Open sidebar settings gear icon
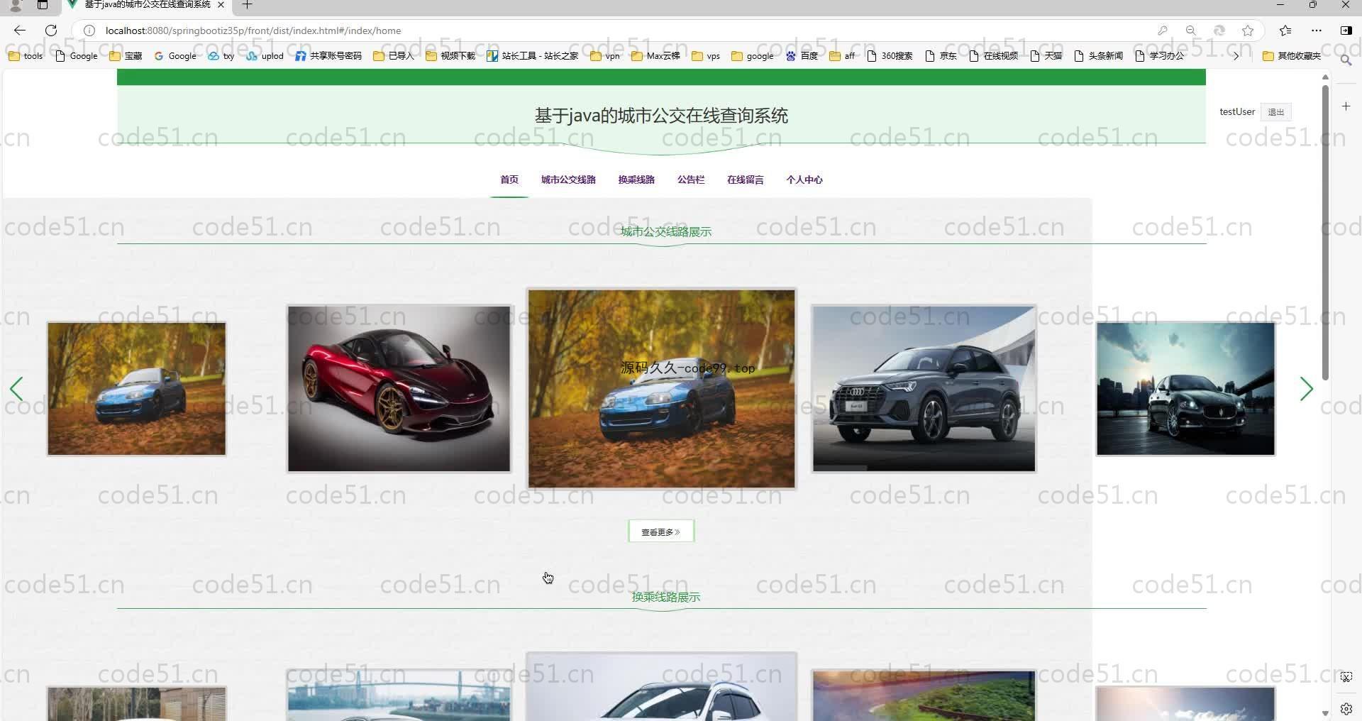 [x=1346, y=708]
